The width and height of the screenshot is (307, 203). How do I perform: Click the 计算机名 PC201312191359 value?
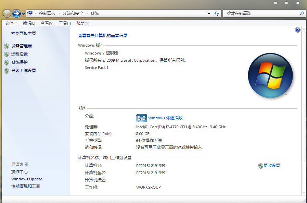tap(151, 166)
